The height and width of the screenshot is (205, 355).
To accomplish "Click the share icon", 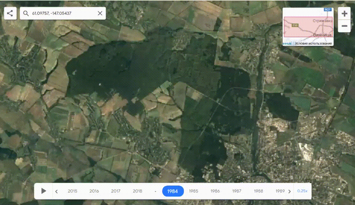I will (x=10, y=13).
